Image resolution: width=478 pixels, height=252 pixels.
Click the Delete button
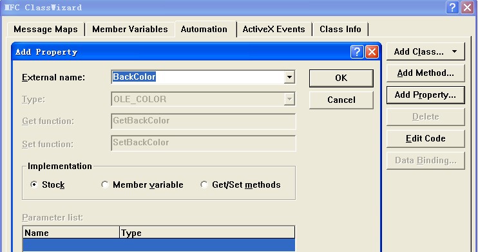[x=426, y=117]
